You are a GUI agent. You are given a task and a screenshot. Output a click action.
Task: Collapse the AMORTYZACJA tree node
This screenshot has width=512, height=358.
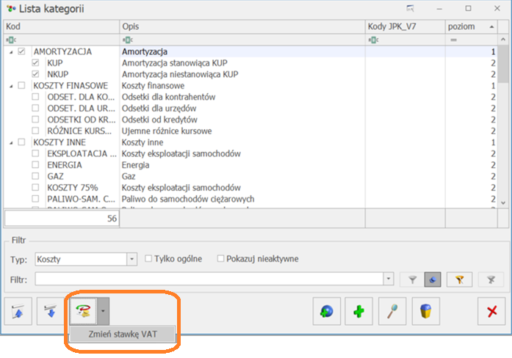(11, 52)
